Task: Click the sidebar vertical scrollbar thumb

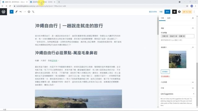Action: [197, 84]
